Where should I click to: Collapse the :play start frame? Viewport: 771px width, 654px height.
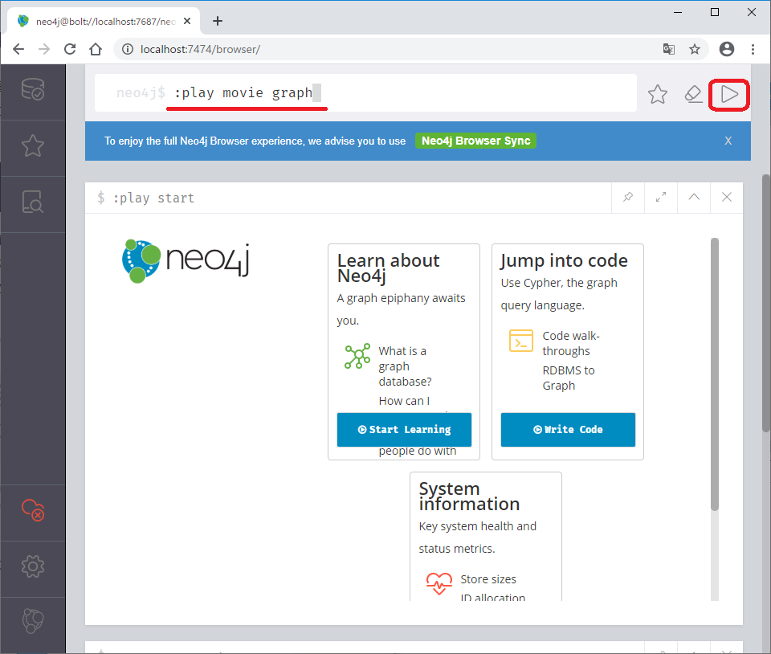tap(694, 197)
